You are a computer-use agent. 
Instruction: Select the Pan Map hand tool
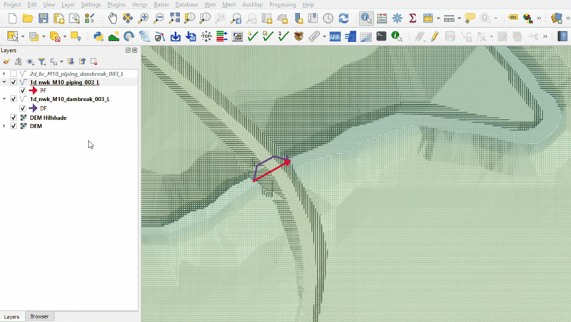(x=113, y=19)
